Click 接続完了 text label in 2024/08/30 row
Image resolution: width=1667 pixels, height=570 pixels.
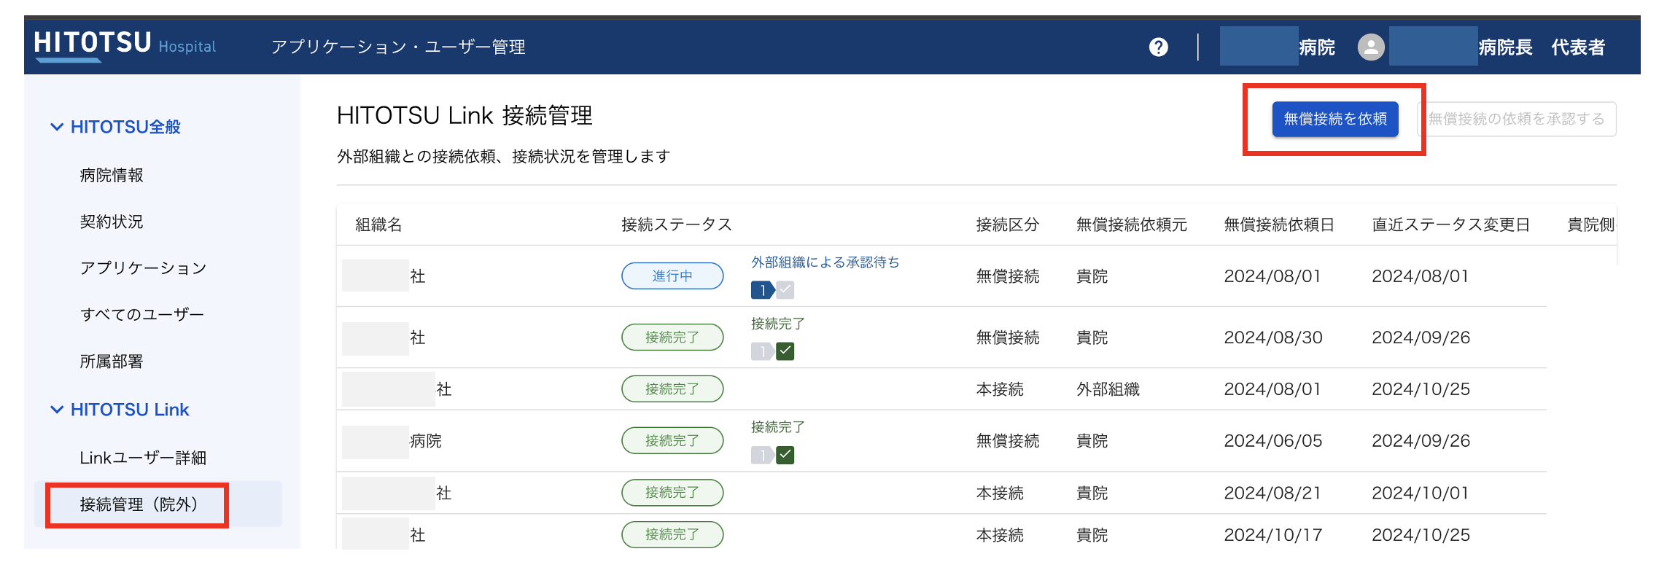coord(778,324)
